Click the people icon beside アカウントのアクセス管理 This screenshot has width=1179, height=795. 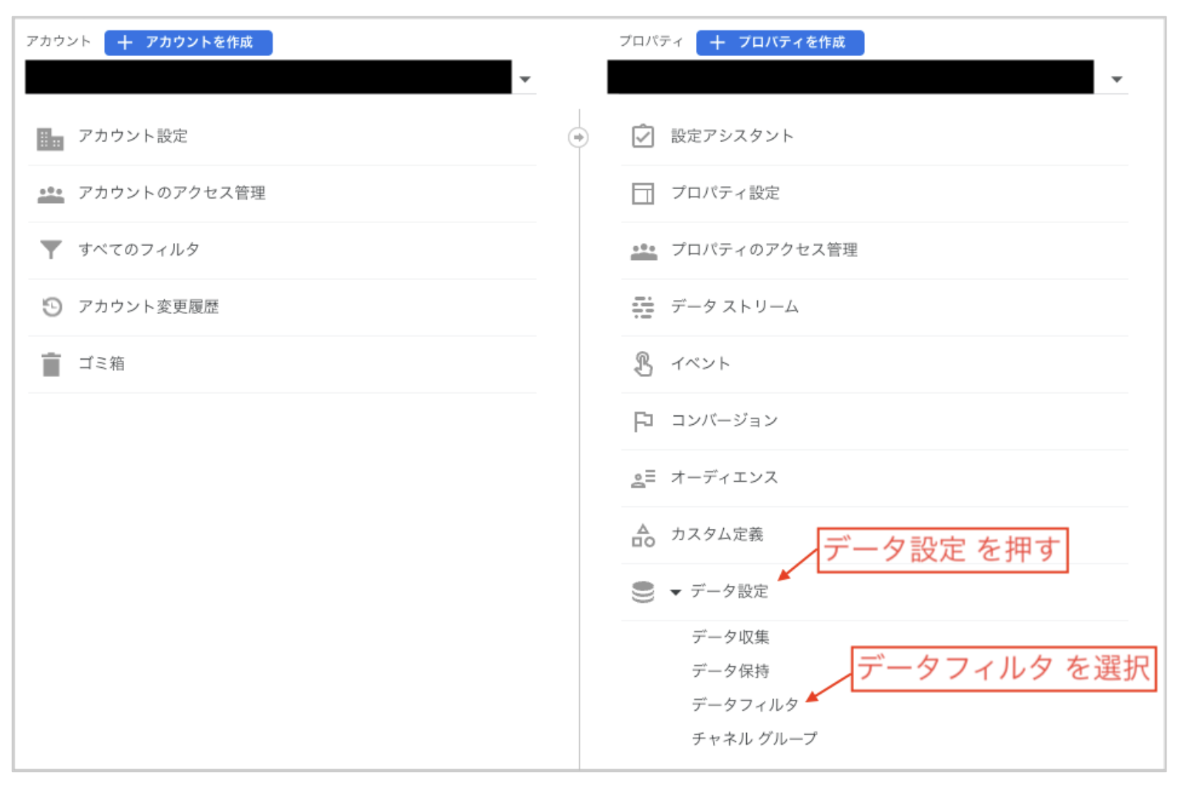coord(51,194)
